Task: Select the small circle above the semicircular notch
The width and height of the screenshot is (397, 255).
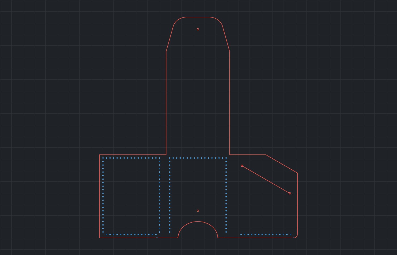Action: click(x=198, y=211)
